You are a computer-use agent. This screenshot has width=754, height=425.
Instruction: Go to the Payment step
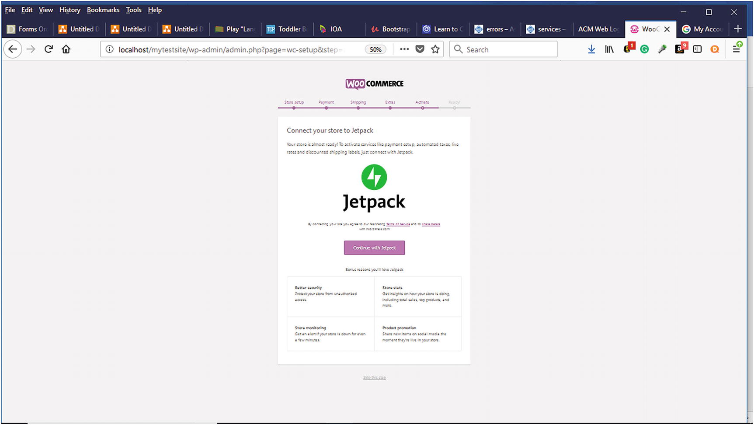326,102
